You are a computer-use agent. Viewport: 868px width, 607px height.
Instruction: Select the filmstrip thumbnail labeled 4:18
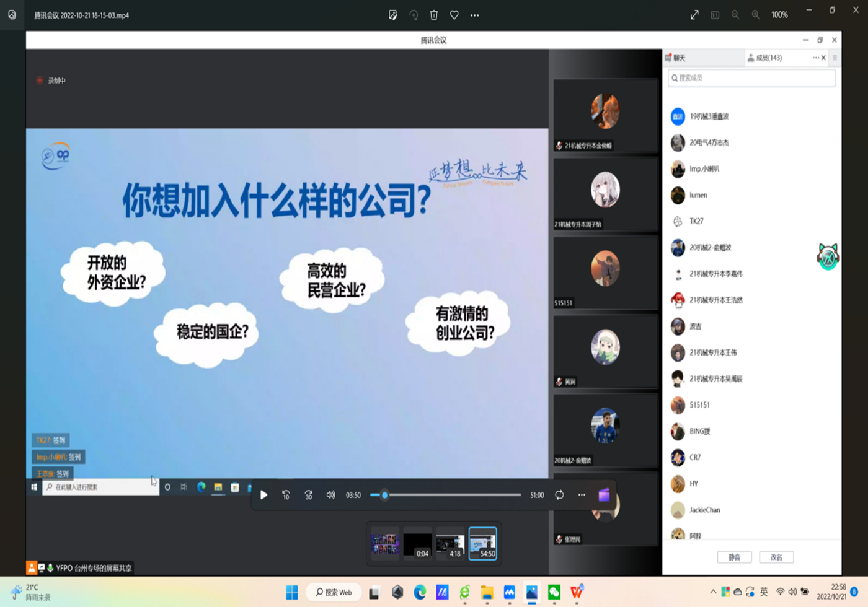coord(450,544)
